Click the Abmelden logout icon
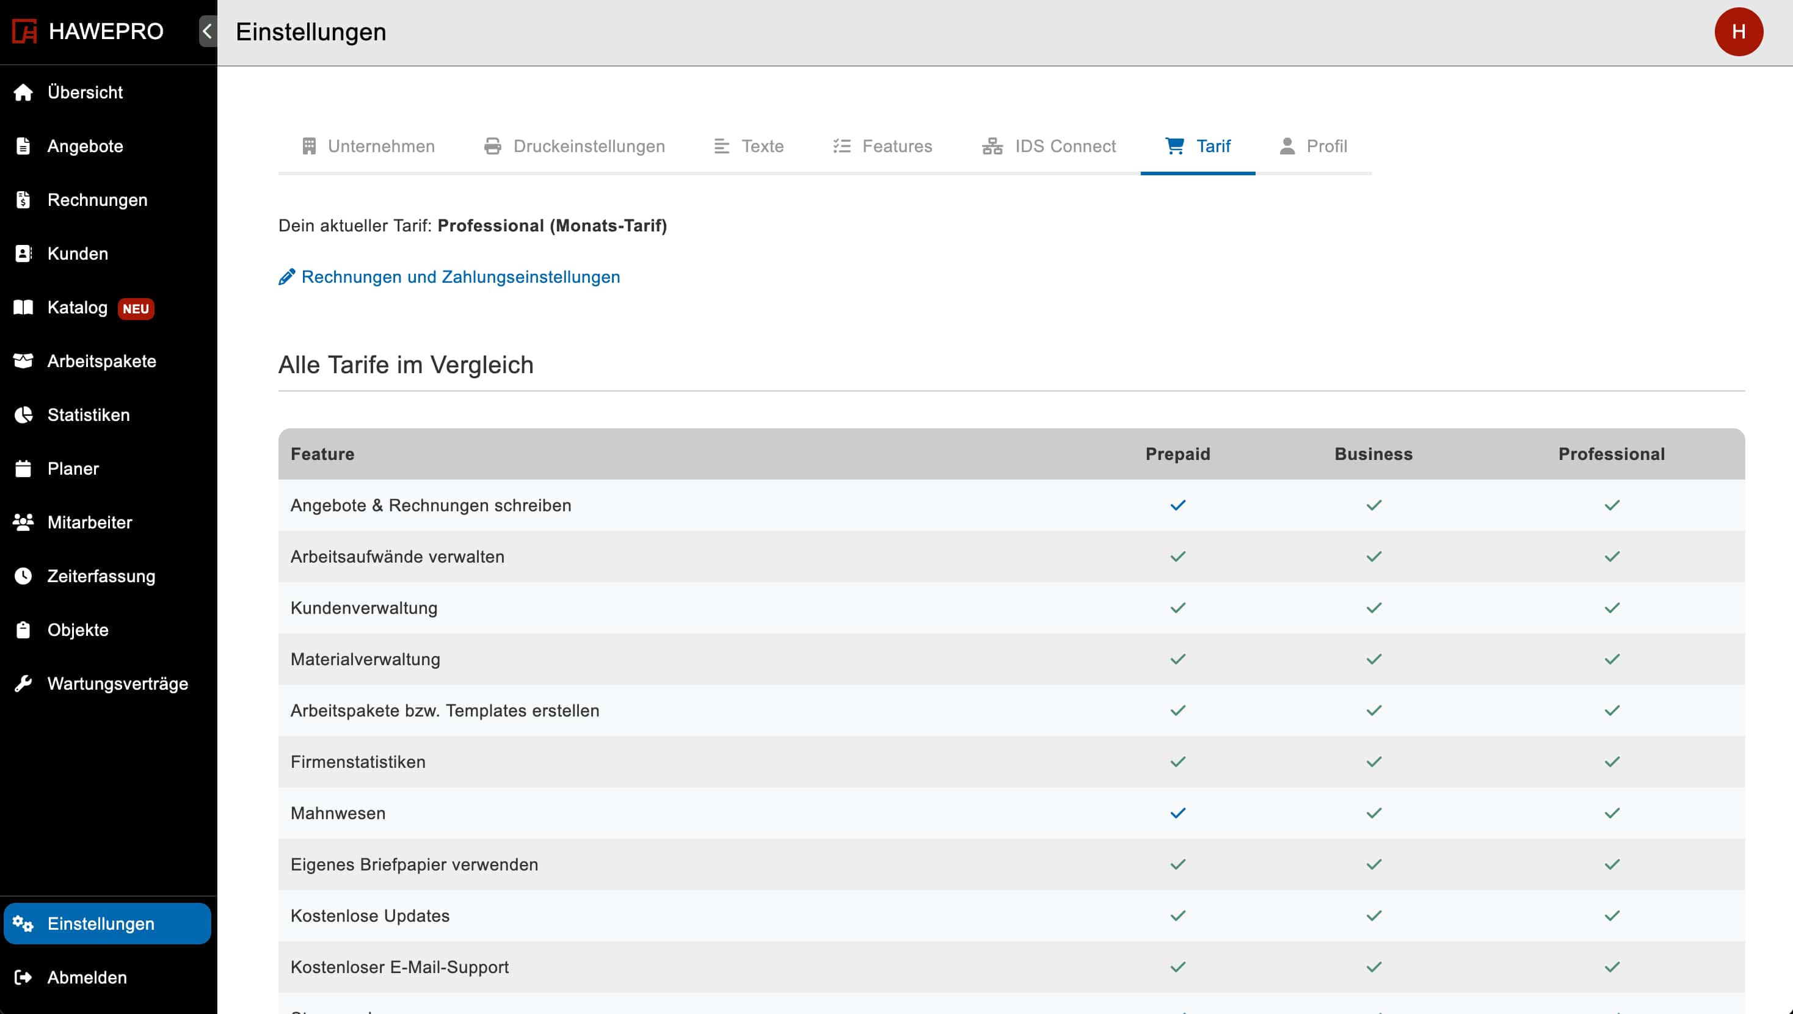Screen dimensions: 1793x1014 pyautogui.click(x=23, y=977)
